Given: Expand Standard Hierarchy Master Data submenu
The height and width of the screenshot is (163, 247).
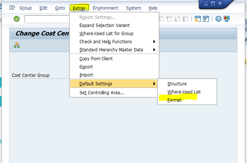Looking at the screenshot, I should 114,50.
